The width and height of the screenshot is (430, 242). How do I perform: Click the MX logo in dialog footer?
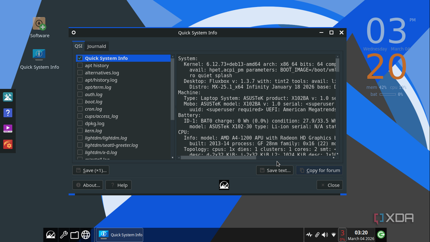[224, 185]
